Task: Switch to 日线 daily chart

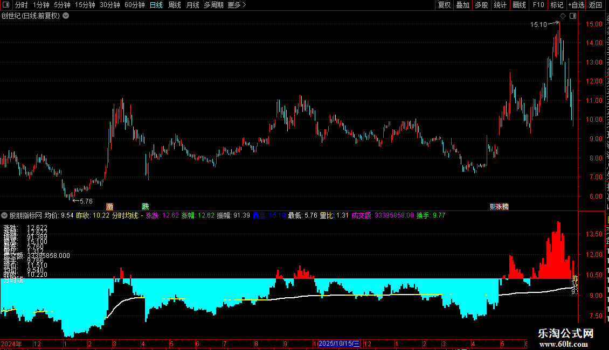Action: [x=156, y=5]
